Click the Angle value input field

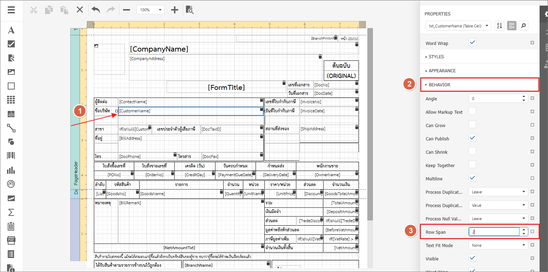(494, 98)
